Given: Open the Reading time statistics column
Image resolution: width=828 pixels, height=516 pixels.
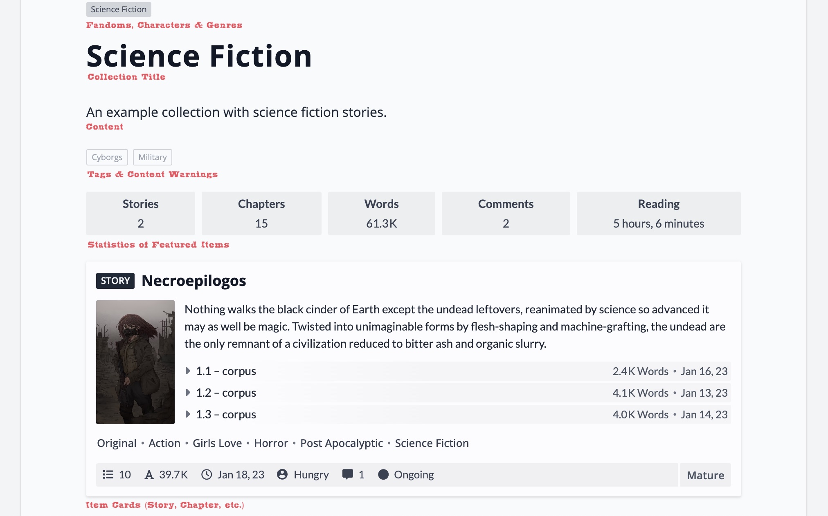Looking at the screenshot, I should pyautogui.click(x=658, y=213).
